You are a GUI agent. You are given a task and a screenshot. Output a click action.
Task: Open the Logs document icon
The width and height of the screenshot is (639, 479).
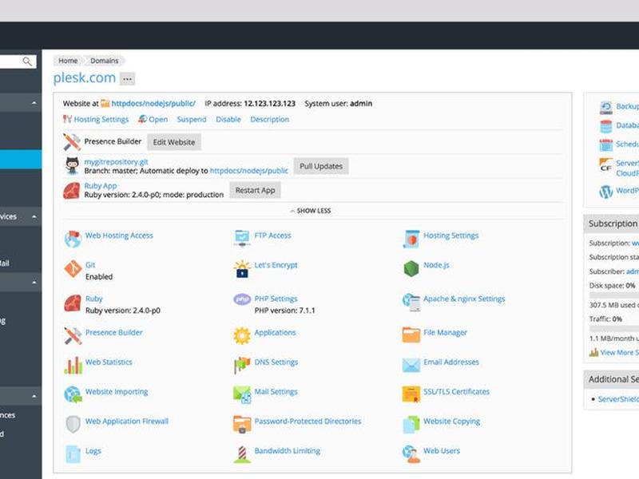coord(73,454)
